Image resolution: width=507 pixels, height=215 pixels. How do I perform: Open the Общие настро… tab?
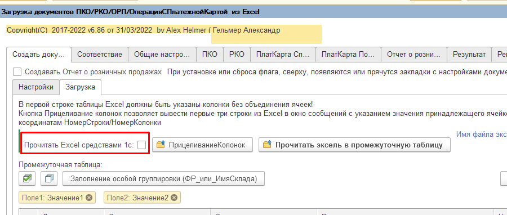click(162, 54)
